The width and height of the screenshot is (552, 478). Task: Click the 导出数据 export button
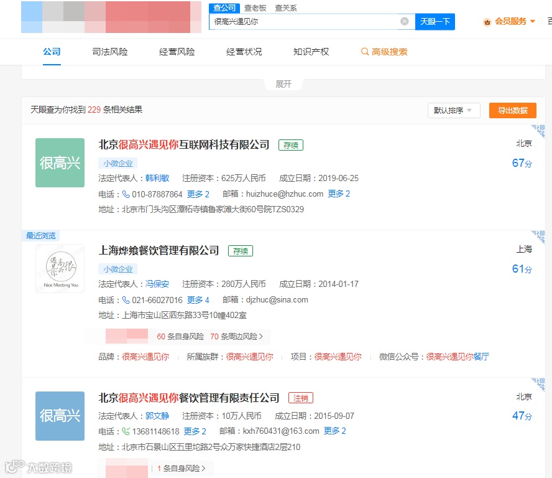[513, 110]
